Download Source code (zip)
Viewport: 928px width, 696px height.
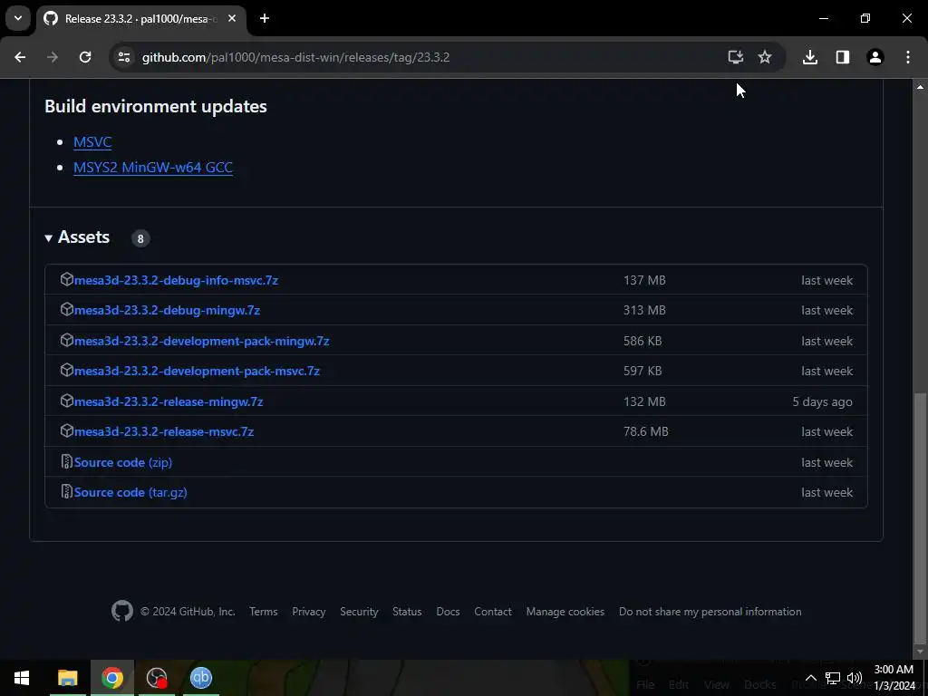123,463
